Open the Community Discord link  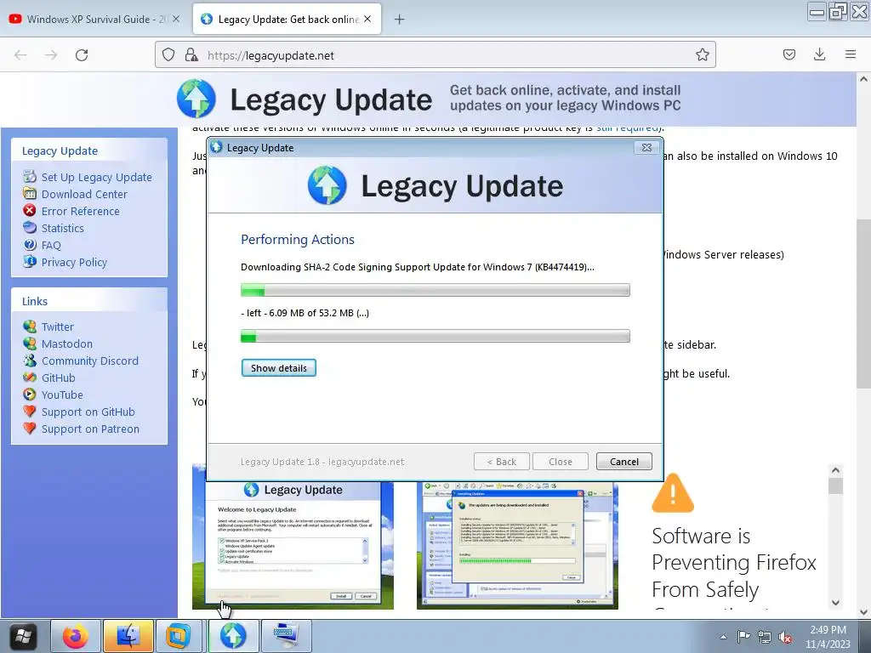tap(90, 361)
